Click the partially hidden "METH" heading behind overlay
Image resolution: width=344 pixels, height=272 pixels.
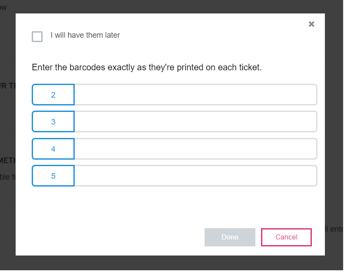8,161
